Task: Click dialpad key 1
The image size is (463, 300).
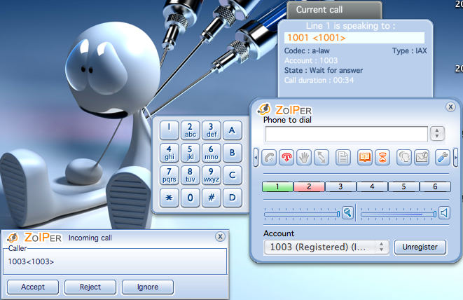Action: [169, 130]
